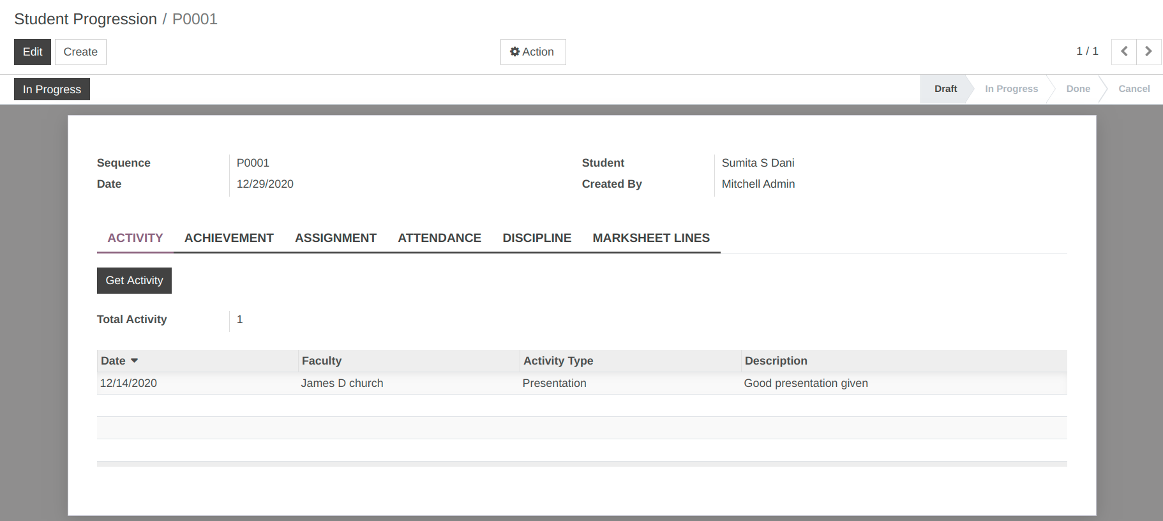1163x521 pixels.
Task: Select Done status stage
Action: click(1078, 89)
